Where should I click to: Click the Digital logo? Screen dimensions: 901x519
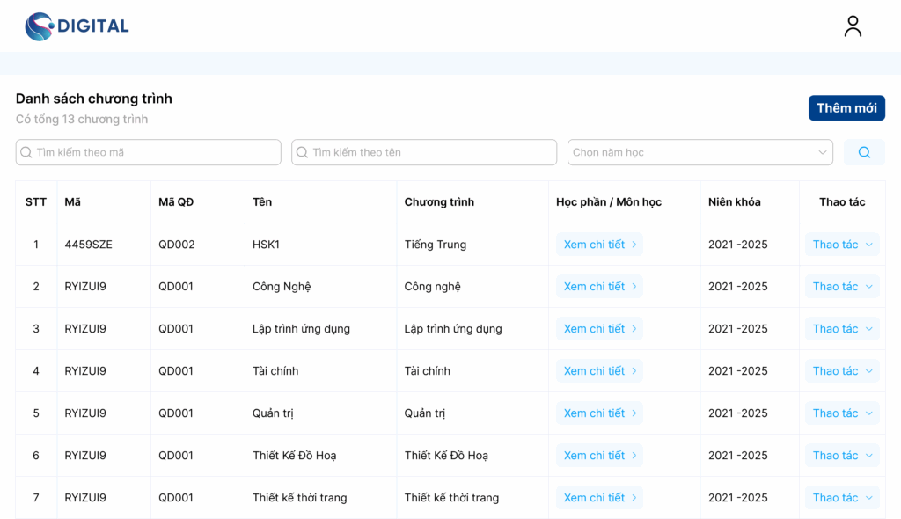point(77,26)
